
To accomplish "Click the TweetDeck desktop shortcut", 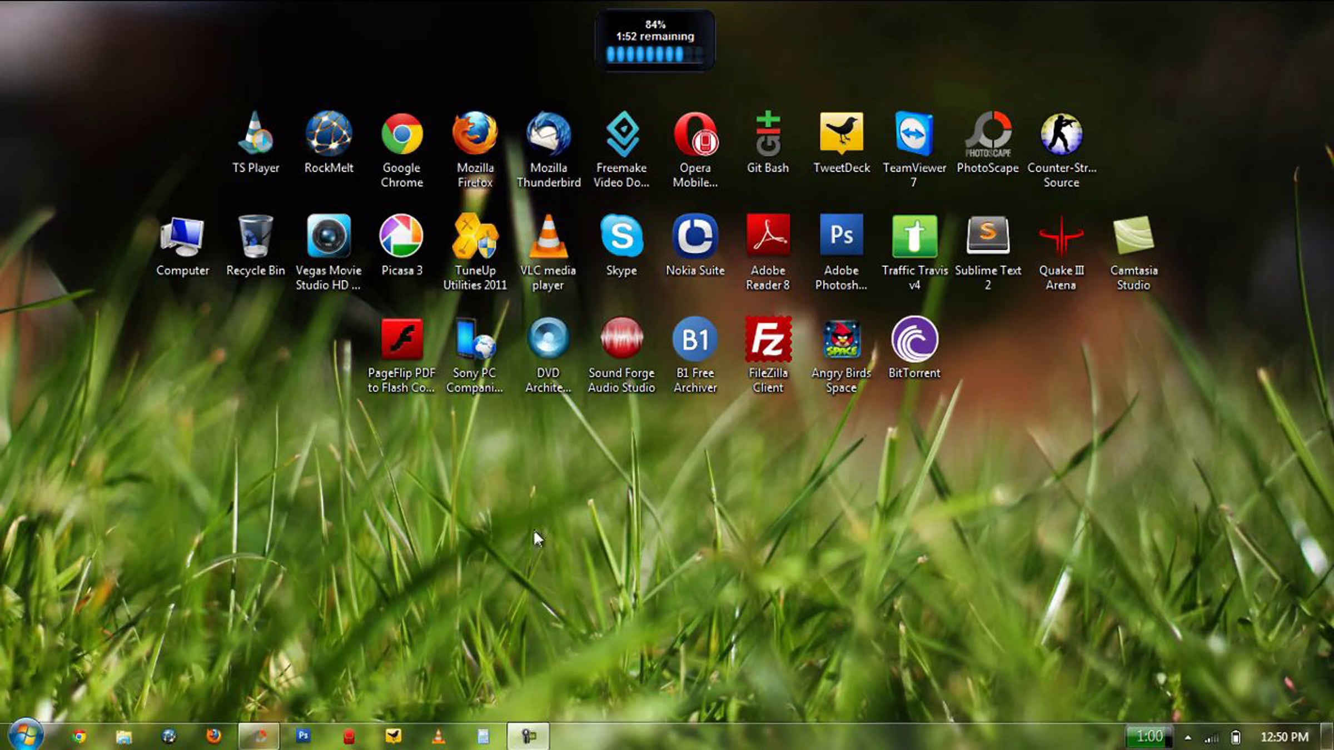I will (841, 134).
